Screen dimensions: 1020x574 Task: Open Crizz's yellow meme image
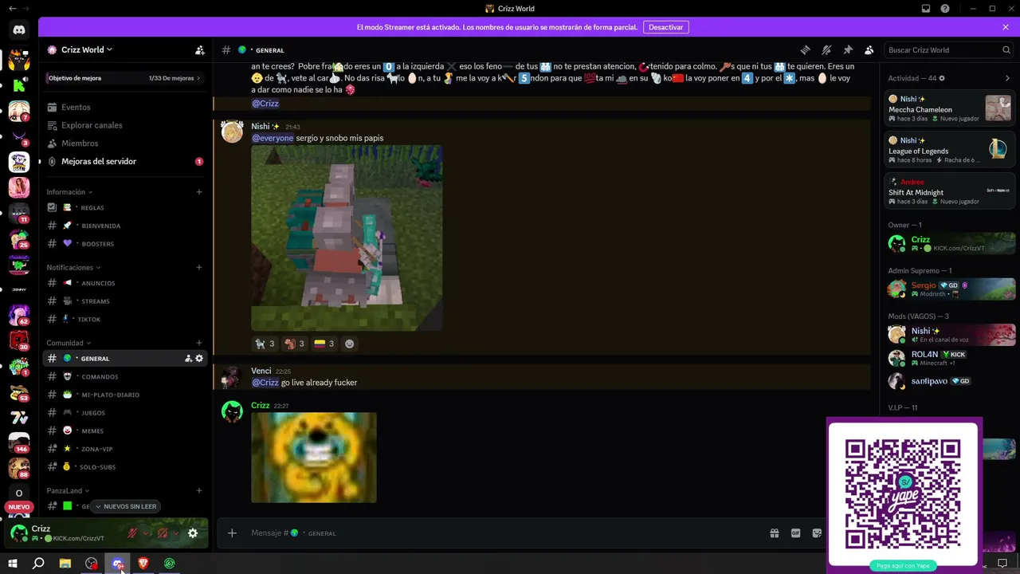[x=314, y=458]
